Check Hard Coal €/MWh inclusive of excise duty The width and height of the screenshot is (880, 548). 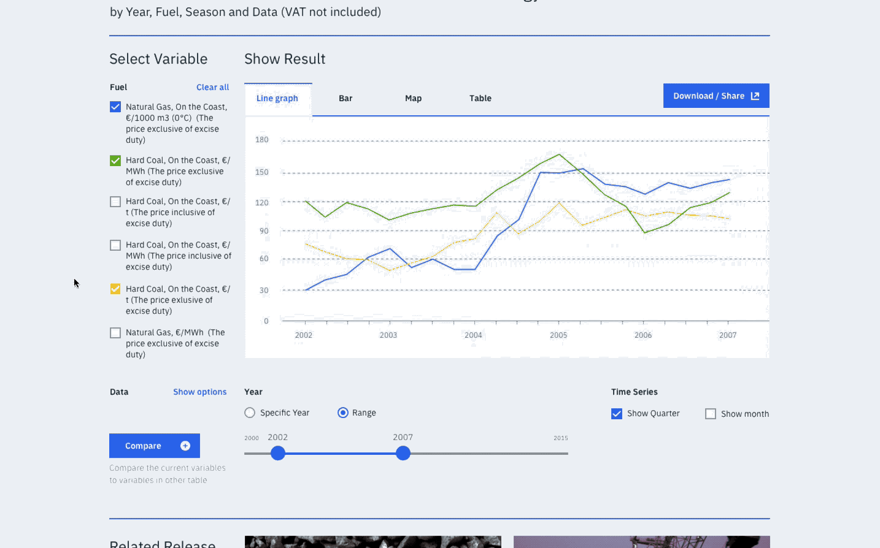click(x=115, y=245)
